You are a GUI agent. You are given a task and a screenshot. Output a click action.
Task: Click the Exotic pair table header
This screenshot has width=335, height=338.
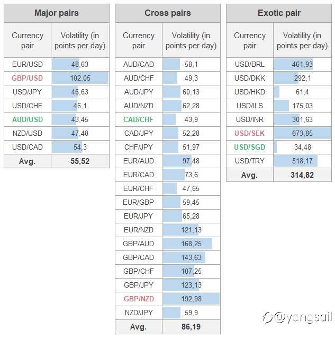[x=279, y=13]
